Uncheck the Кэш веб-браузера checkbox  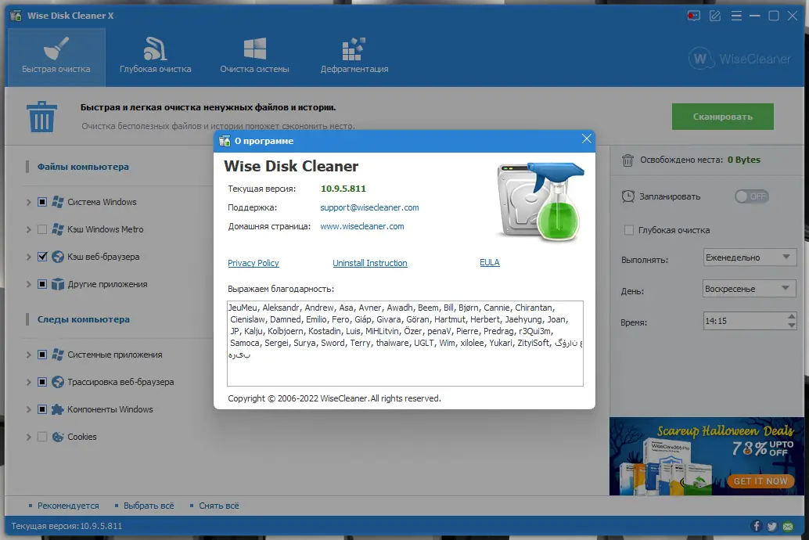pyautogui.click(x=42, y=257)
